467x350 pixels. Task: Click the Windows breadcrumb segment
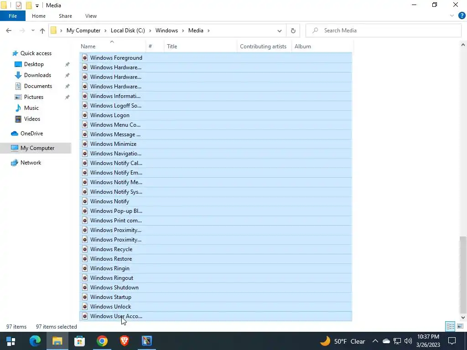[x=166, y=31]
